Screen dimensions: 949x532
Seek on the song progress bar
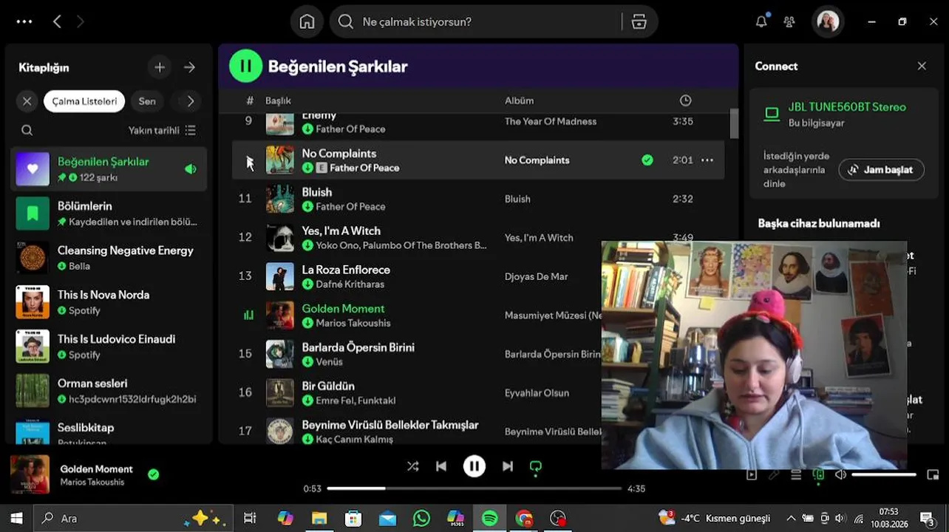pos(474,488)
